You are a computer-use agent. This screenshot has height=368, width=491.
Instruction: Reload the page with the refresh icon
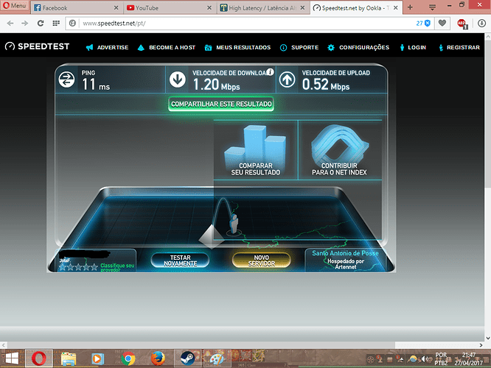coord(39,23)
